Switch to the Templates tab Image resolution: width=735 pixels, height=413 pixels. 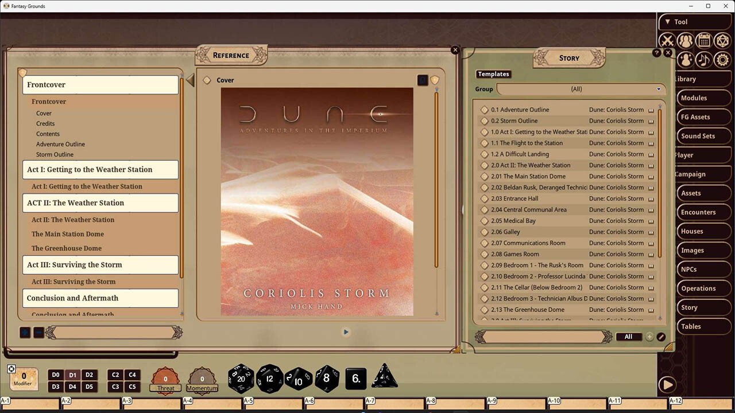coord(493,73)
